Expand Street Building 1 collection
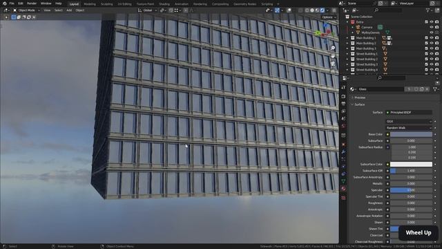 click(347, 54)
